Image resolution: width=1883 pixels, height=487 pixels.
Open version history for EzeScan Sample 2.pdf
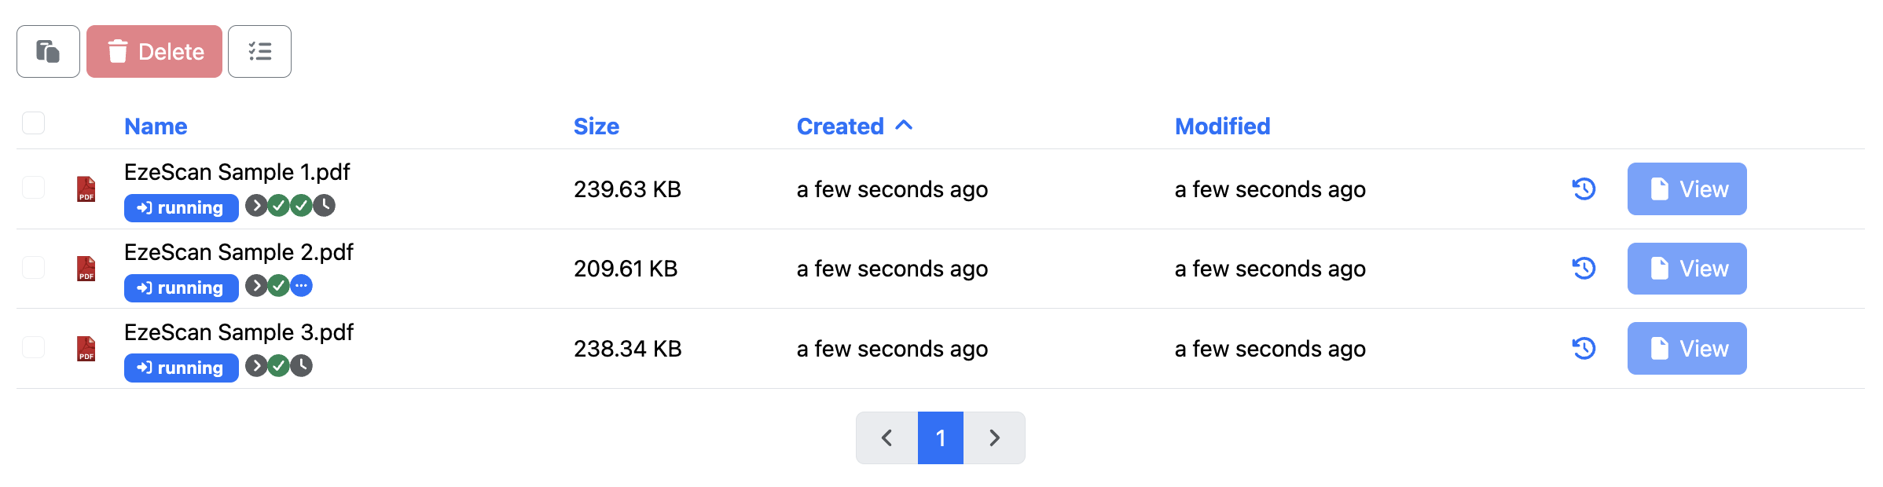(x=1584, y=269)
